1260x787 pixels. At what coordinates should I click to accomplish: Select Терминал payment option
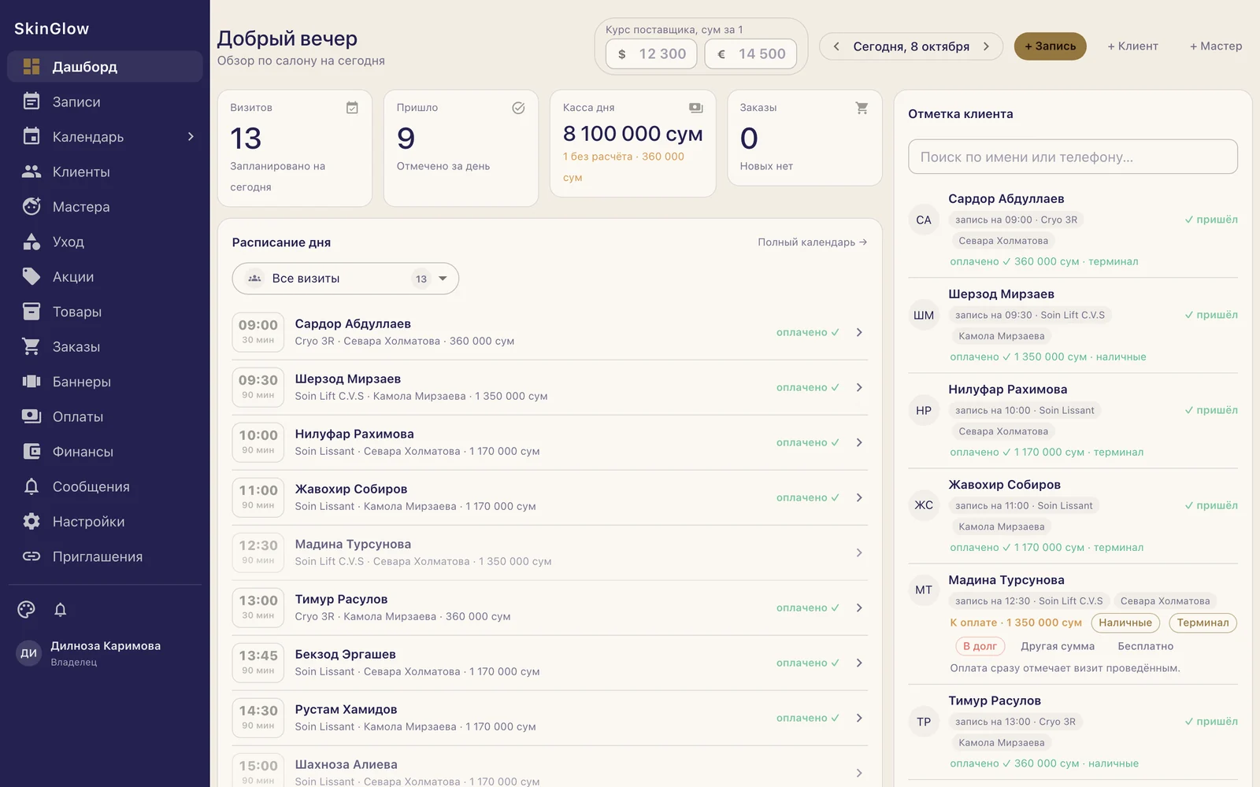[x=1203, y=623]
